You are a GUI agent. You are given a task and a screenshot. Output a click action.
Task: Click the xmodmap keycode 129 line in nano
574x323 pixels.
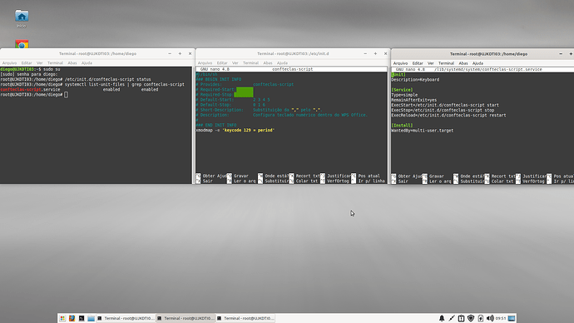click(x=235, y=130)
